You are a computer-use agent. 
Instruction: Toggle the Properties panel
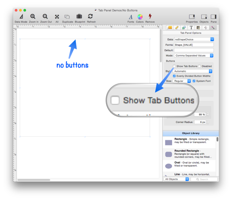tap(192, 17)
